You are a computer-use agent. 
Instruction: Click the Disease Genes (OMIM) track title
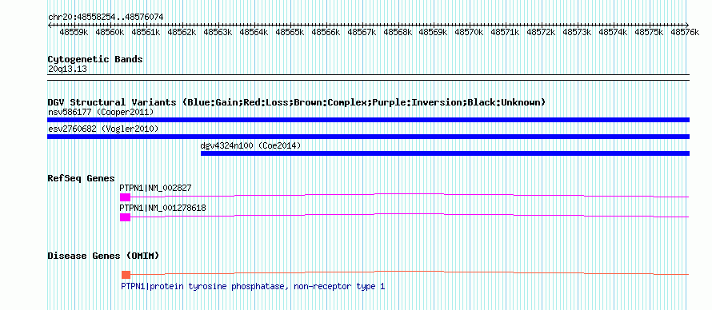pos(103,256)
